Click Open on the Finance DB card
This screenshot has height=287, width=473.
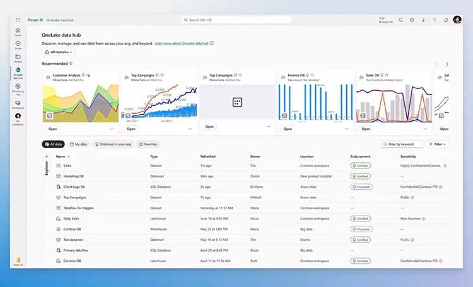point(288,129)
